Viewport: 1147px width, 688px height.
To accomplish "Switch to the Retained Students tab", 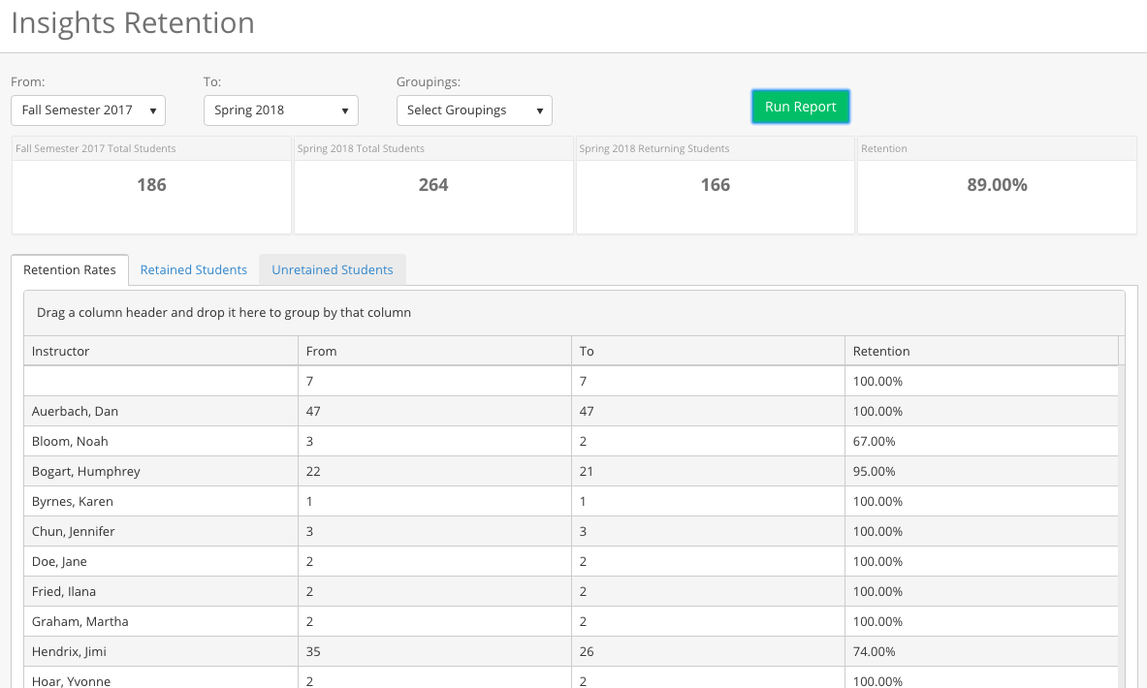I will (x=193, y=270).
